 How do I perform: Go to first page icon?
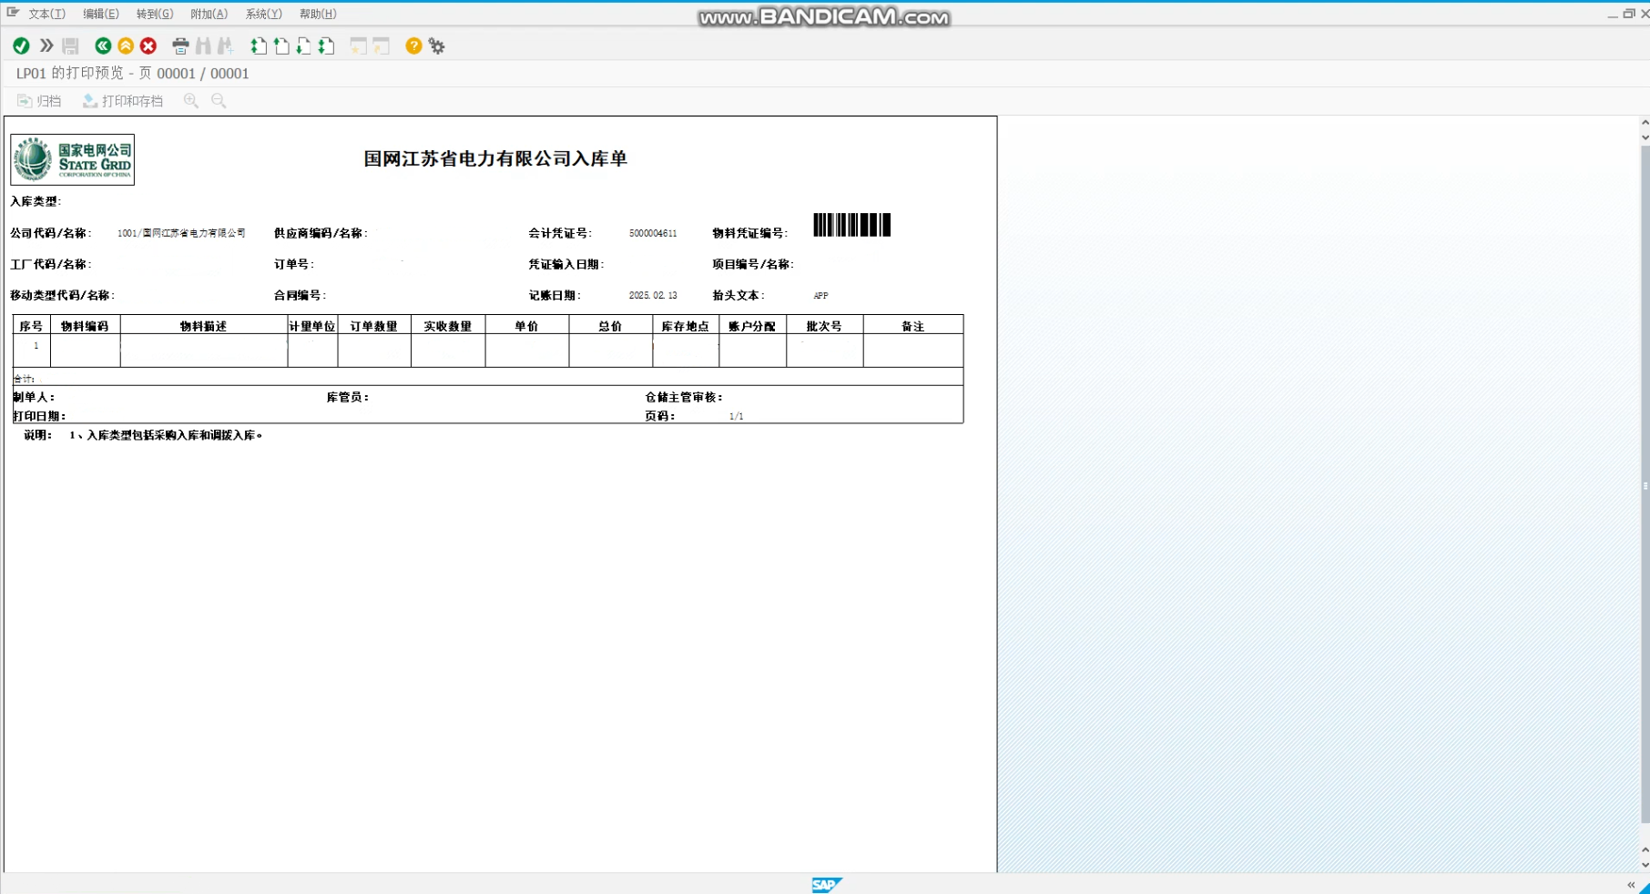point(259,46)
